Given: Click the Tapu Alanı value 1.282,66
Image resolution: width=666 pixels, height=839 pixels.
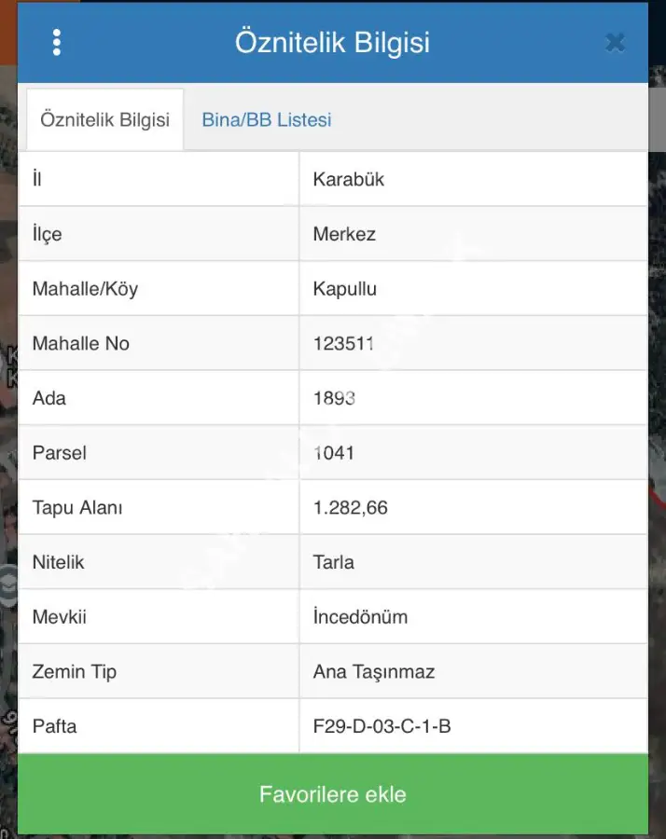Looking at the screenshot, I should 351,508.
